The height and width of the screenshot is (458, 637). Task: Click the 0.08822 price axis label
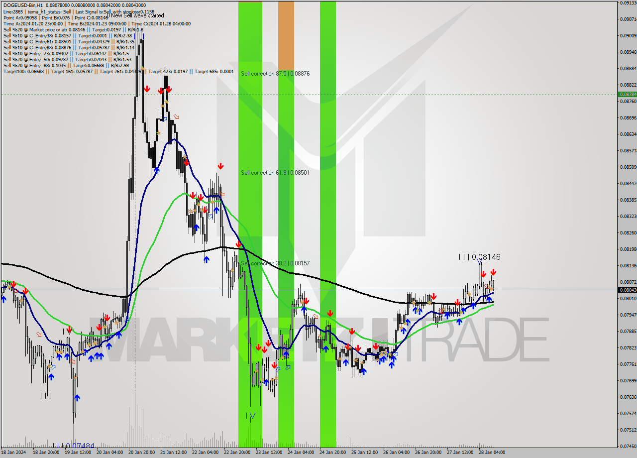click(628, 85)
